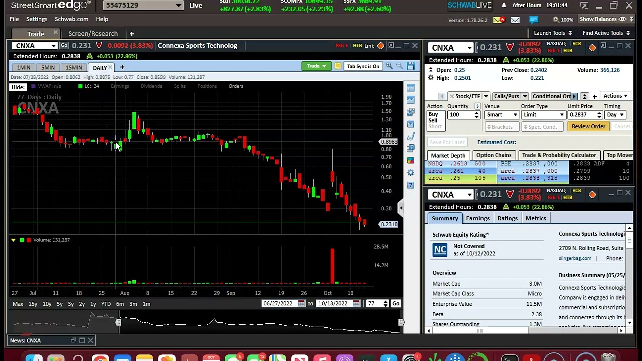
Task: Zoom in on the chart with the magnifier icon
Action: (389, 66)
